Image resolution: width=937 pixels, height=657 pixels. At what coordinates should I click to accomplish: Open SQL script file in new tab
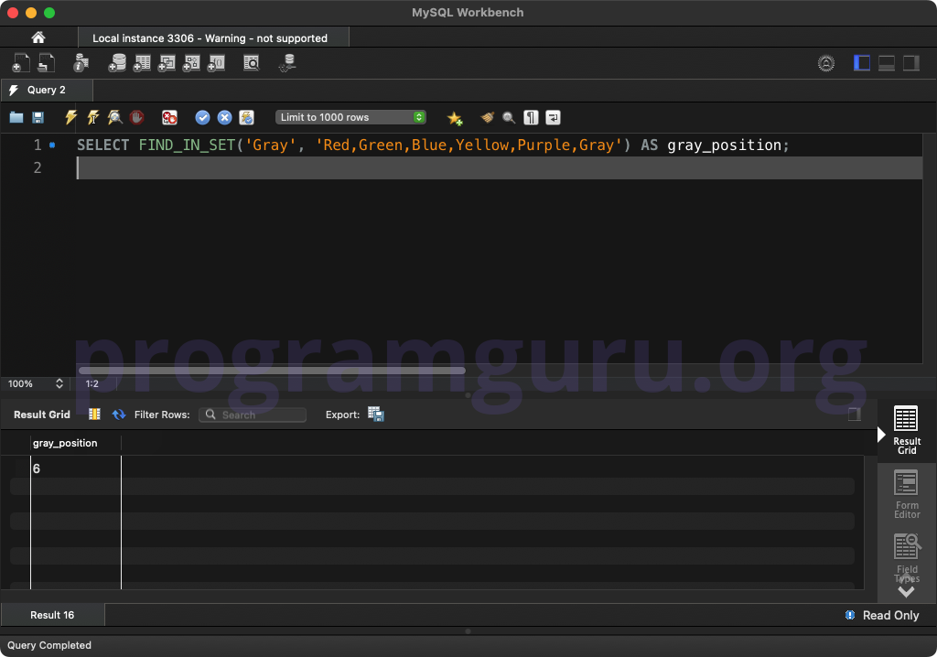pyautogui.click(x=46, y=63)
